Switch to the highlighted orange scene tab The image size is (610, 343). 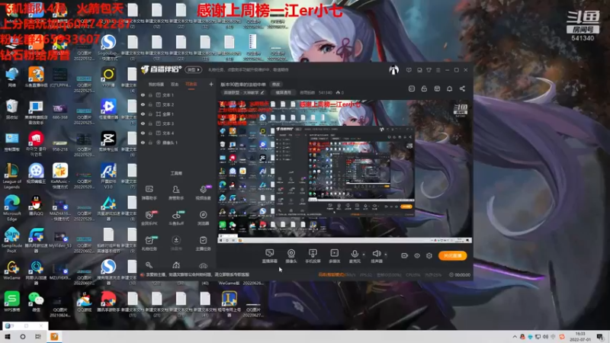click(x=191, y=85)
